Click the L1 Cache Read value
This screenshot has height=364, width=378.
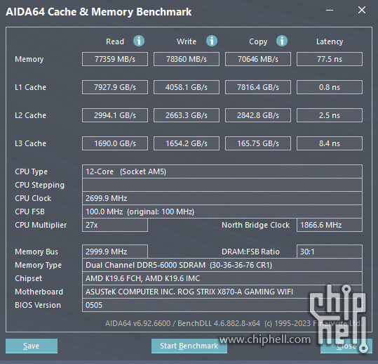point(115,87)
